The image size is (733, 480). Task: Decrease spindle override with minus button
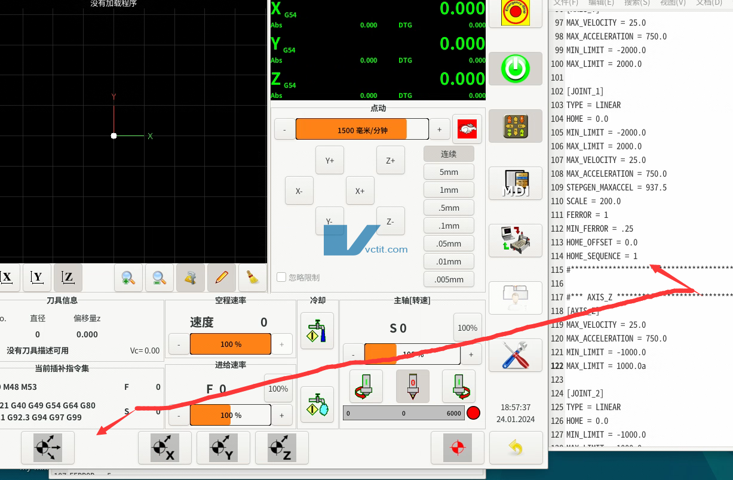(x=353, y=354)
